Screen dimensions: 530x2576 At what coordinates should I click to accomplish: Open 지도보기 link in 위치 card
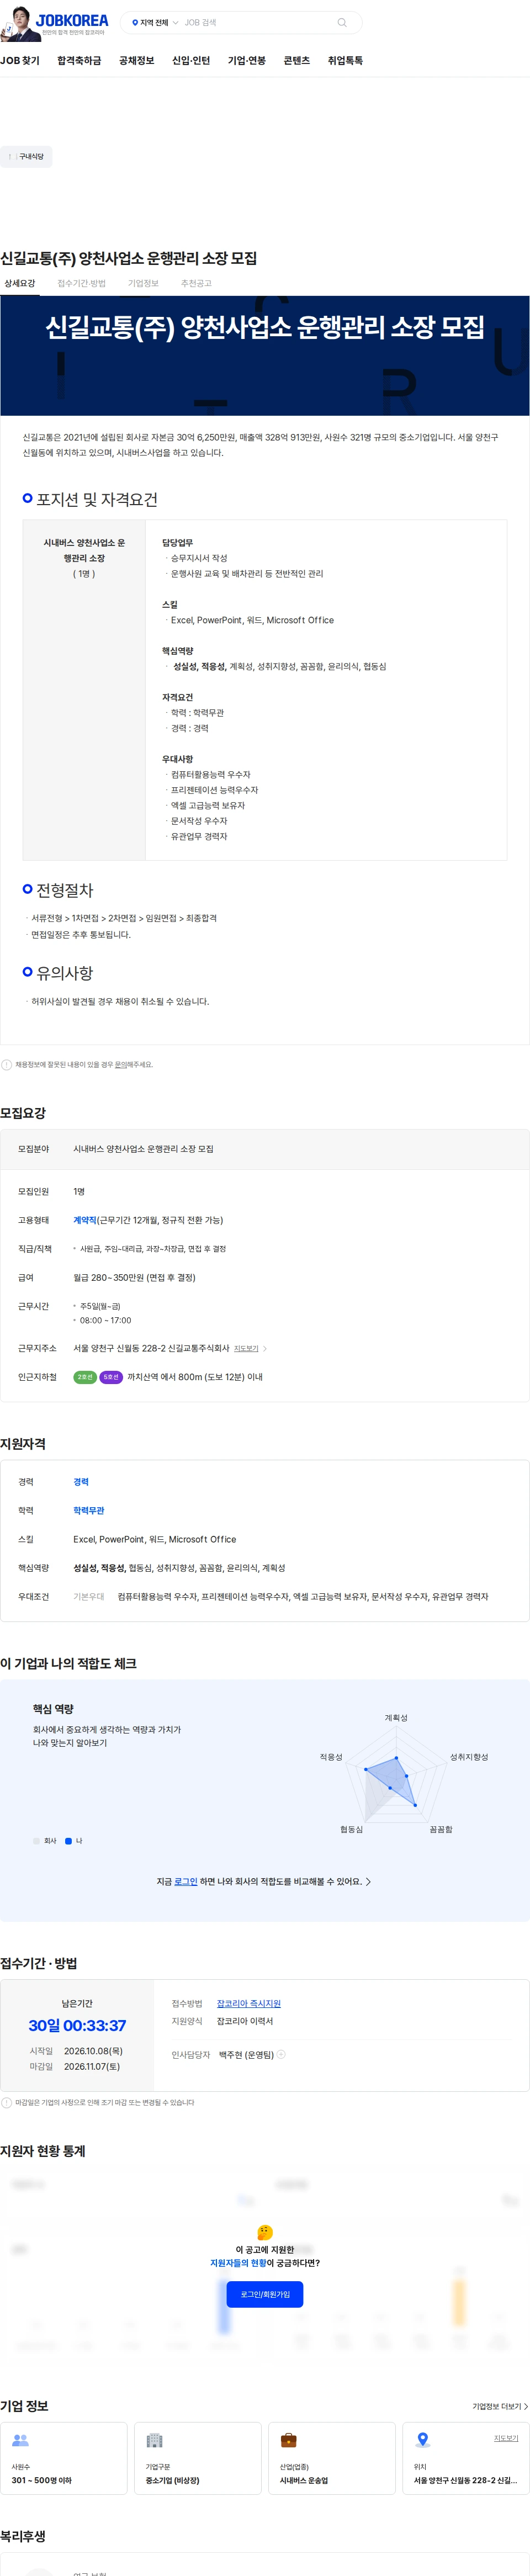coord(506,2438)
